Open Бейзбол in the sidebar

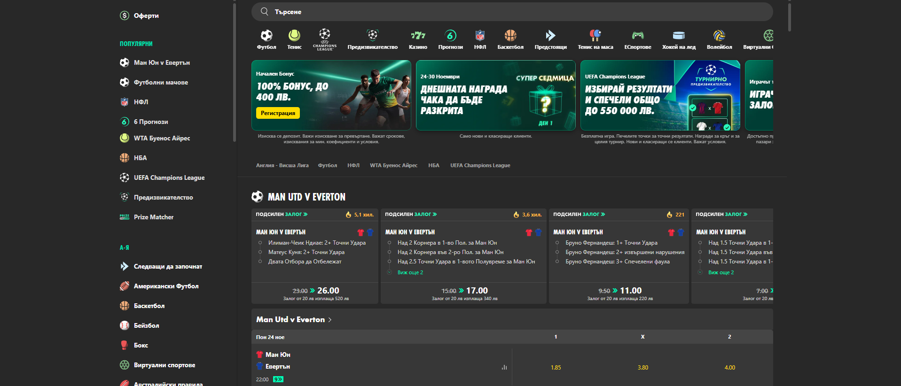point(139,325)
